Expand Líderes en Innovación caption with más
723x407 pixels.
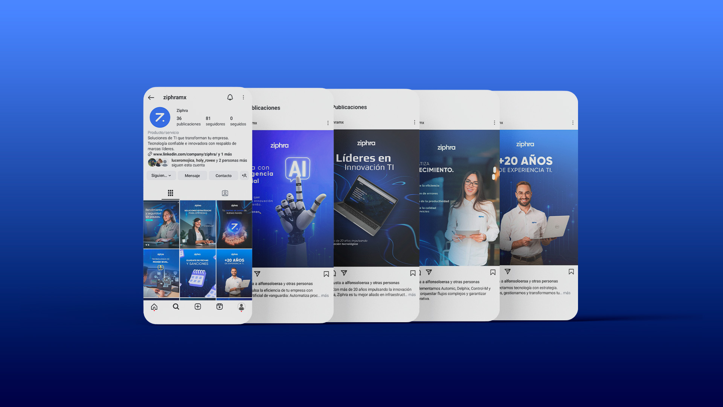(412, 295)
